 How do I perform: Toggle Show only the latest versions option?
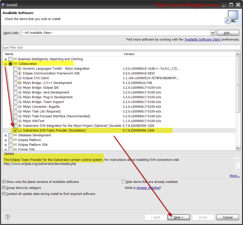click(4, 181)
